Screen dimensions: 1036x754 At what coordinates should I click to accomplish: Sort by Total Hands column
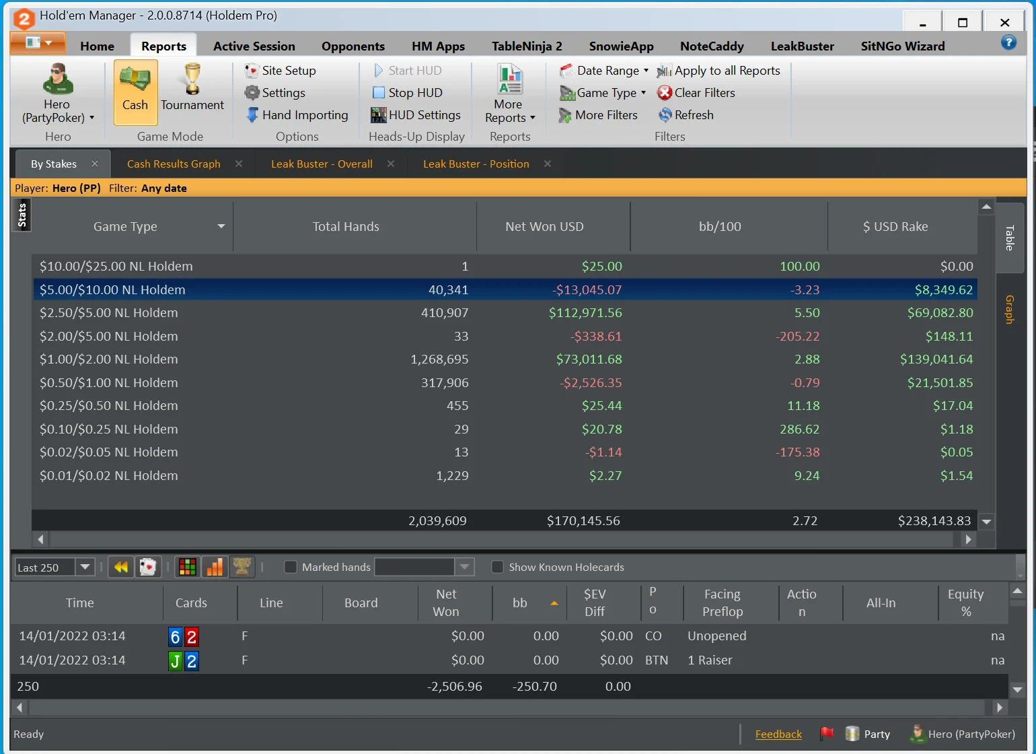coord(355,226)
